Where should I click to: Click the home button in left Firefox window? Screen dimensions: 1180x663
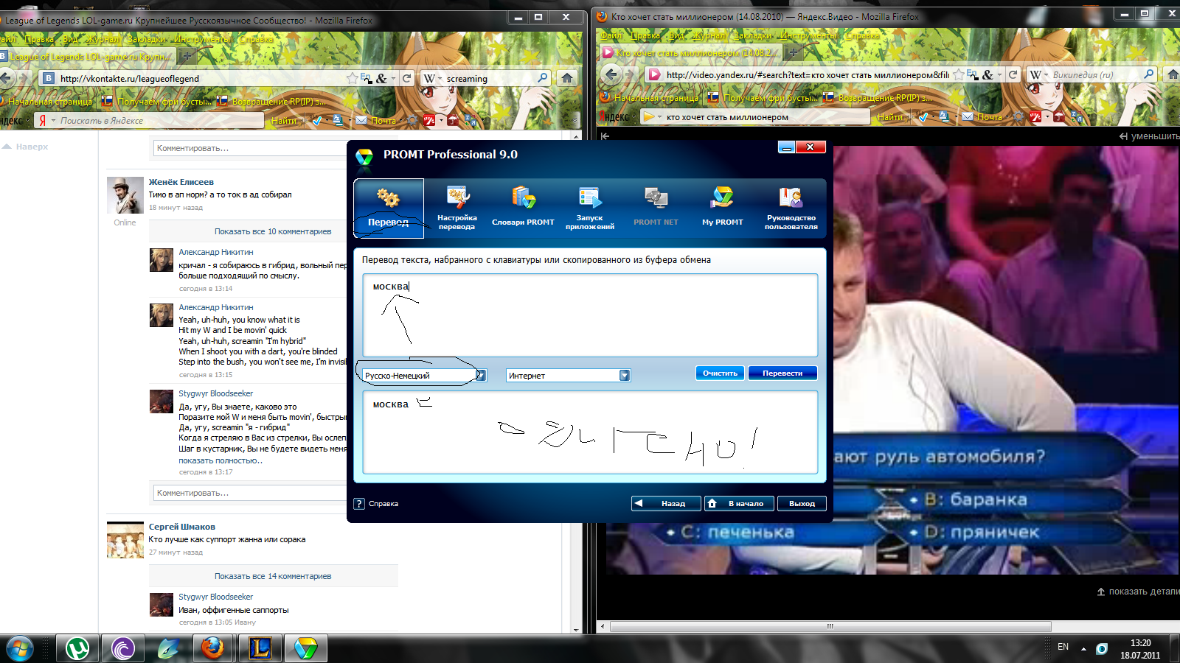pos(567,78)
